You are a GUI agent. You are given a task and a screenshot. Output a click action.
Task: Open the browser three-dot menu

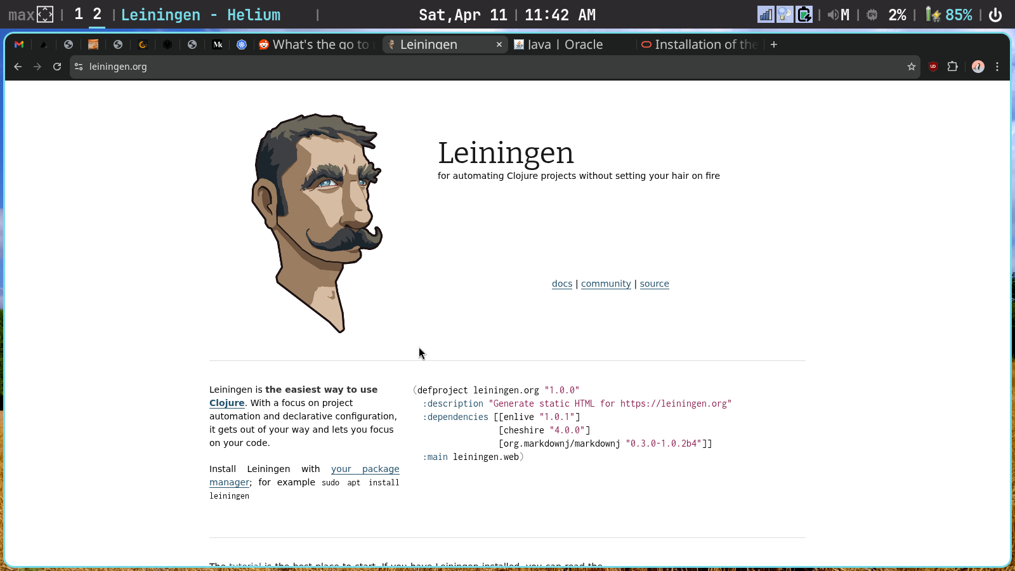[997, 67]
